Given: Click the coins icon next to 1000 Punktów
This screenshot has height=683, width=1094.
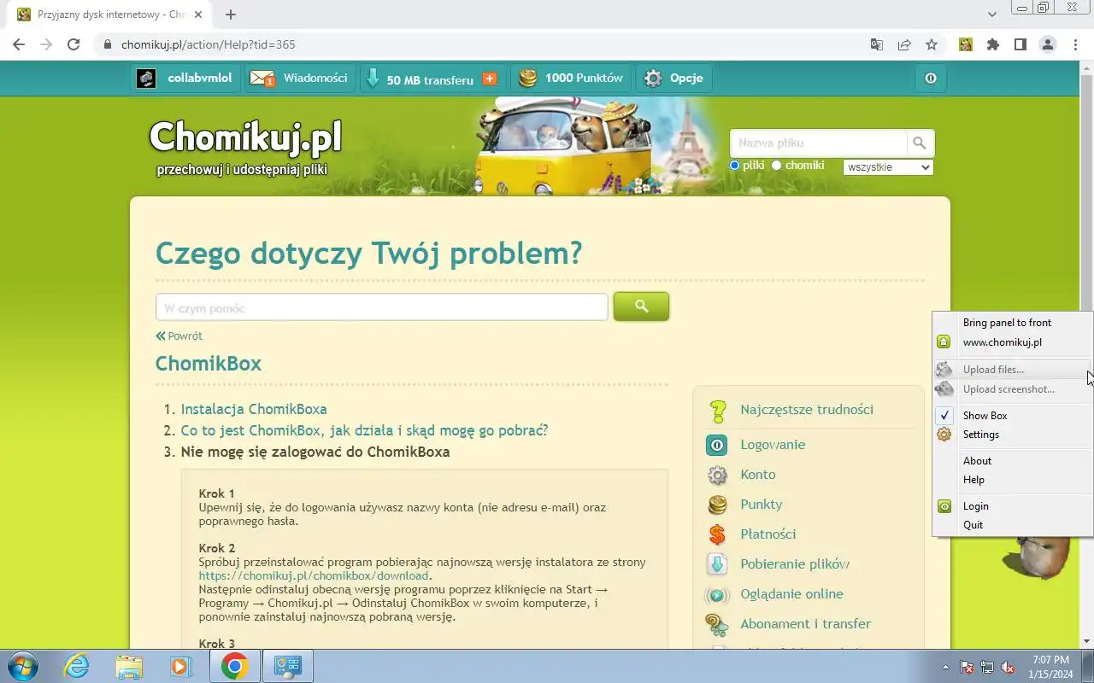Looking at the screenshot, I should point(528,79).
